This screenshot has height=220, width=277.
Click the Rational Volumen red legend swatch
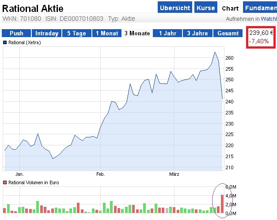[5, 182]
